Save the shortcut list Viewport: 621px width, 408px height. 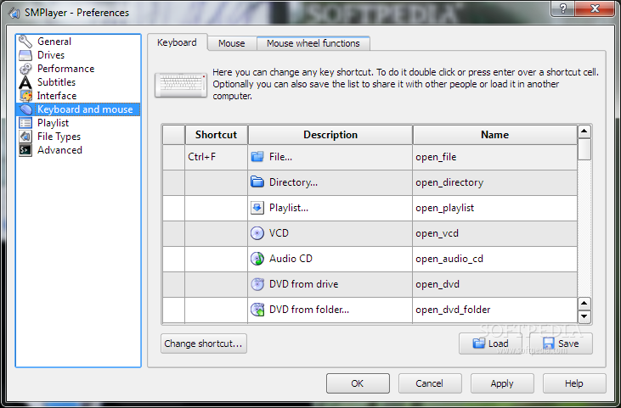561,344
